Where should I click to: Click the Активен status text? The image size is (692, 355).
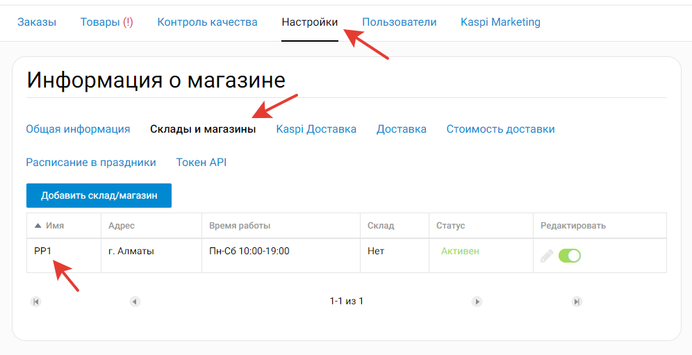pyautogui.click(x=460, y=251)
